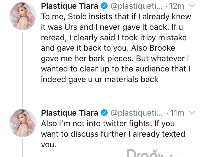Screen dimensions: 203x157
Task: Click verified badge on the 12m tweet
Action: pos(104,6)
